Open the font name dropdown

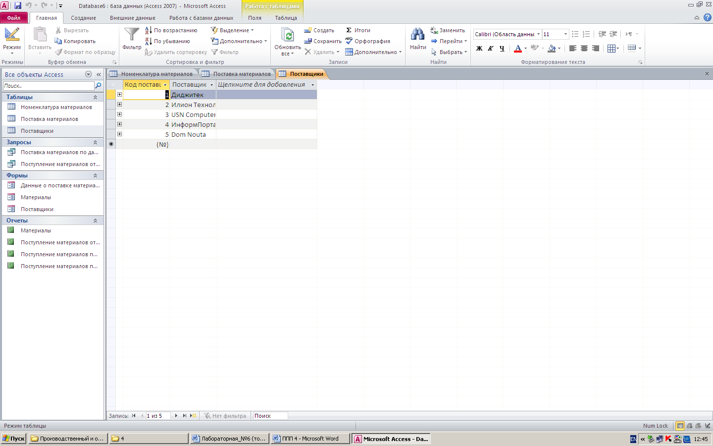[x=538, y=34]
